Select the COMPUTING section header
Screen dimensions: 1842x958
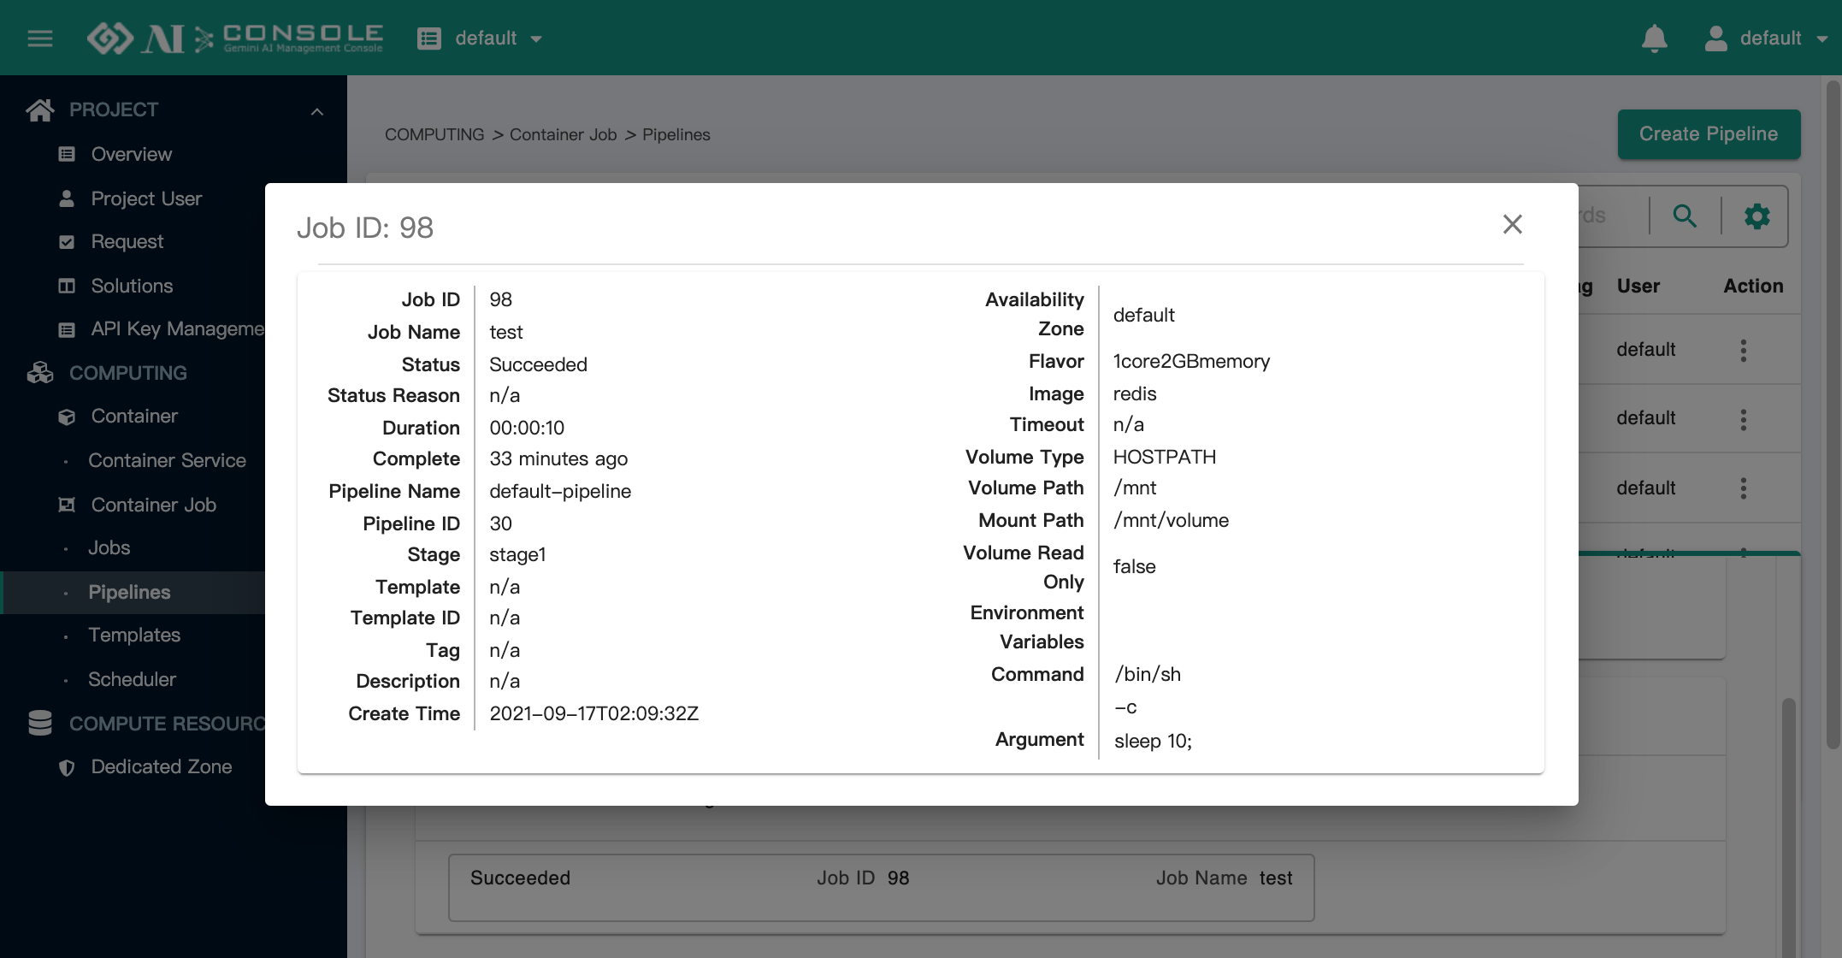128,373
